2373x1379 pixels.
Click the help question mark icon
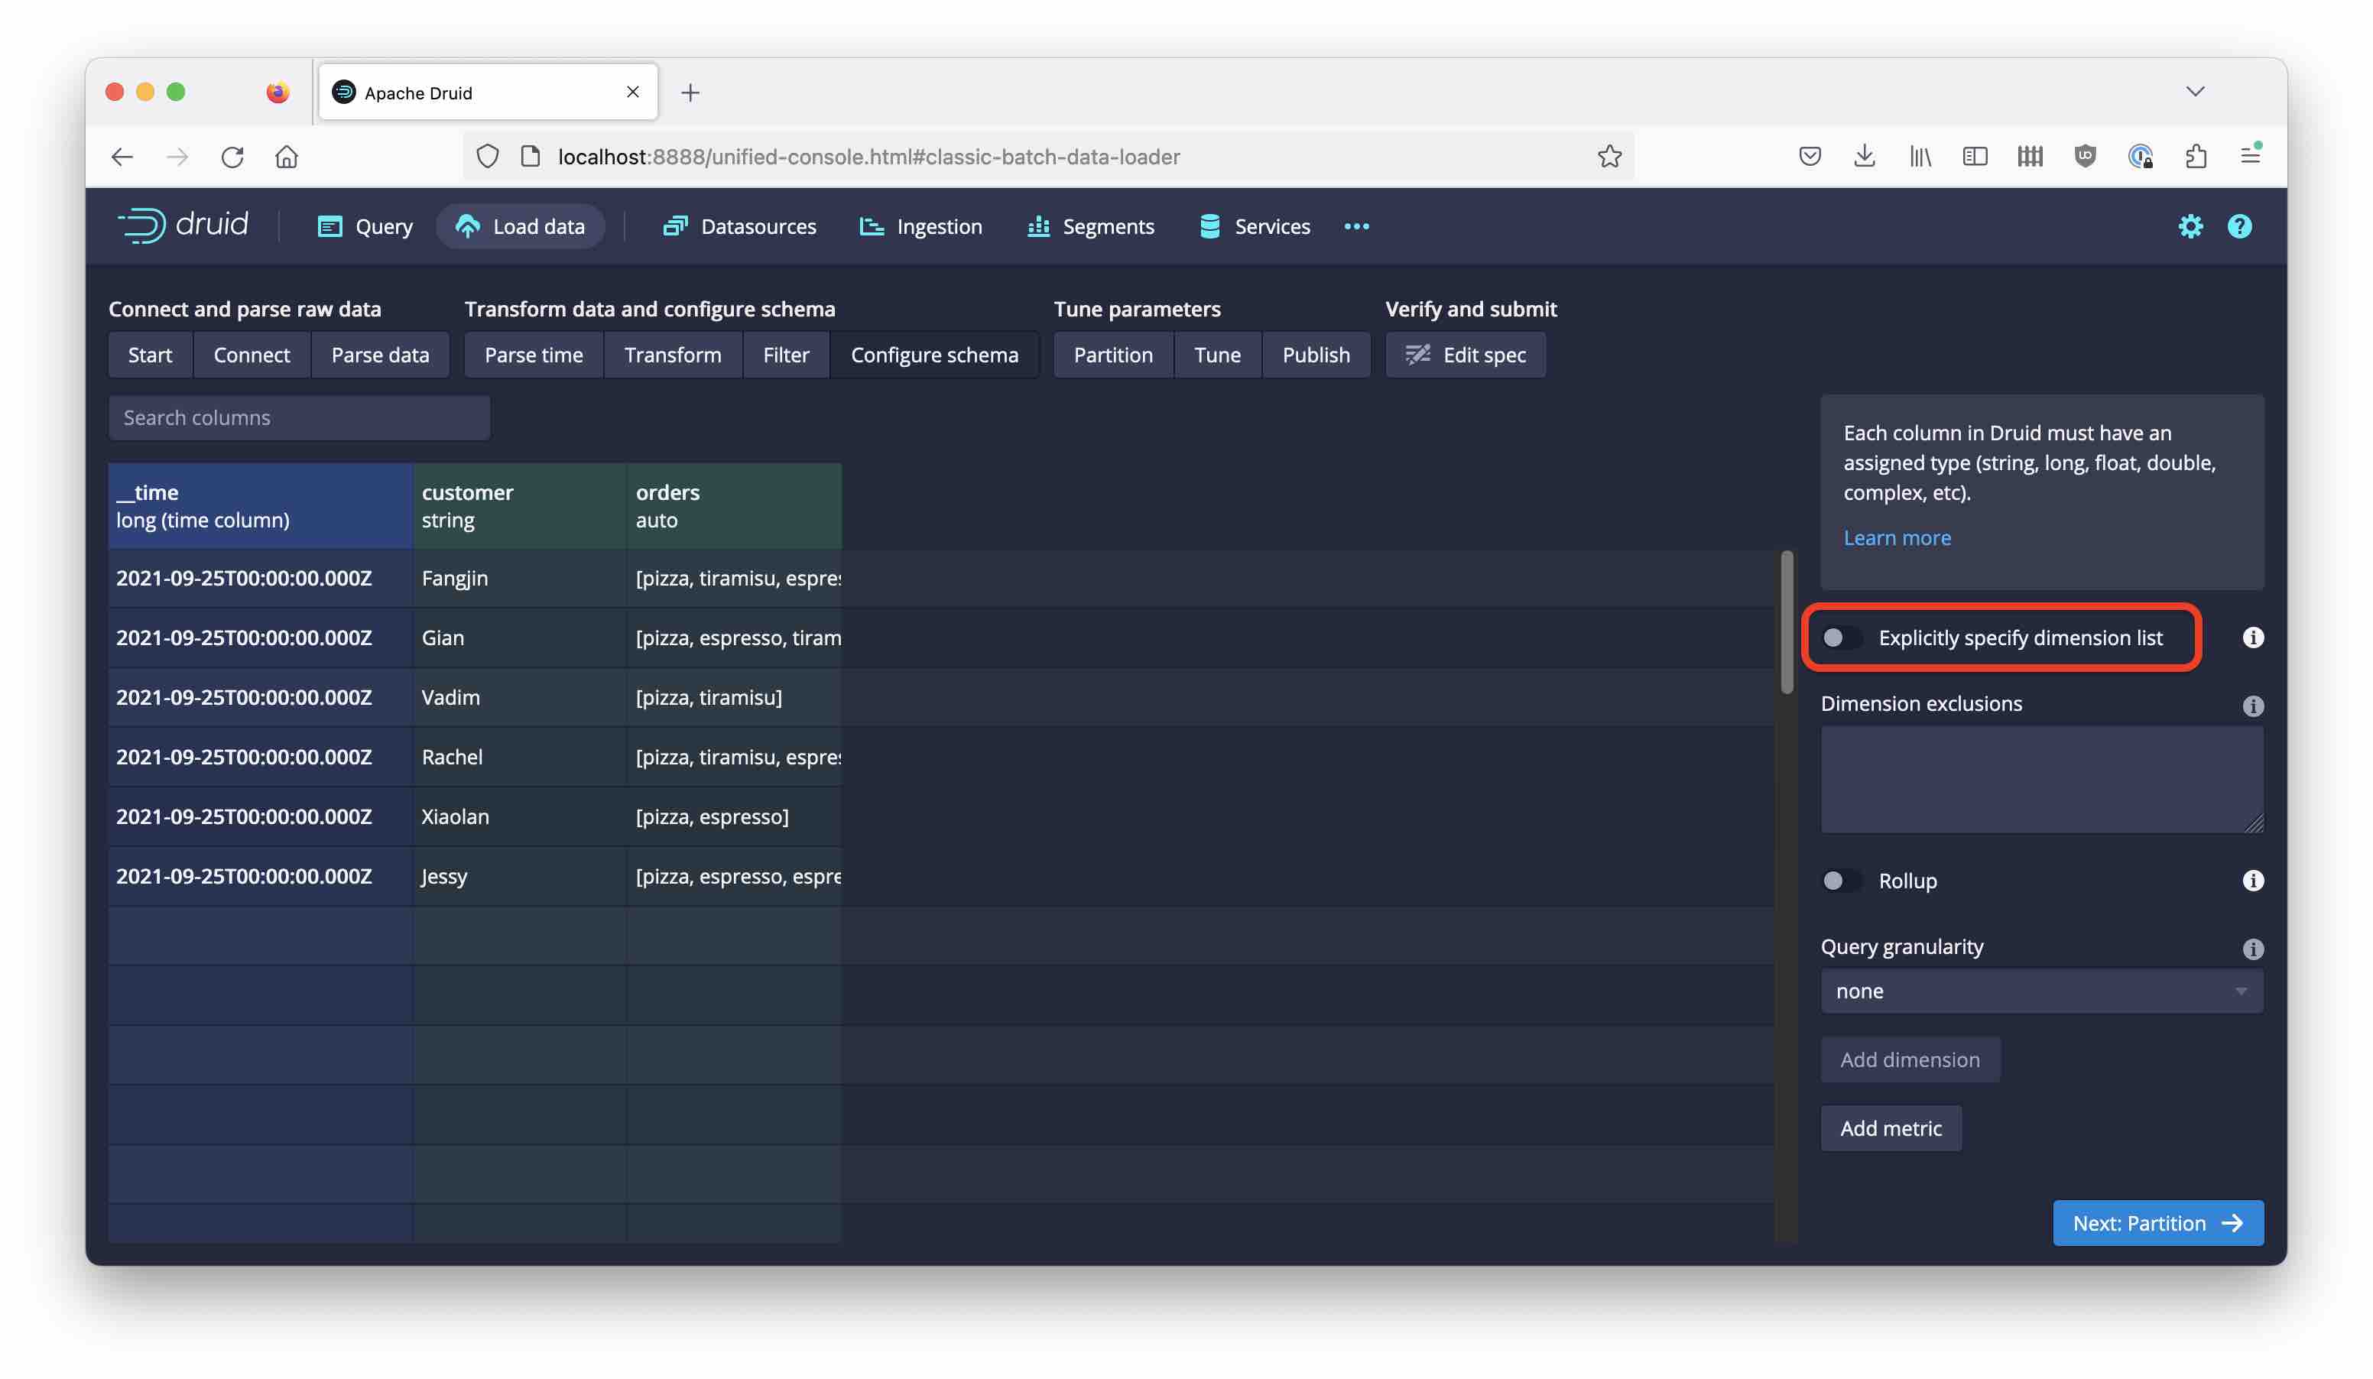click(2239, 226)
